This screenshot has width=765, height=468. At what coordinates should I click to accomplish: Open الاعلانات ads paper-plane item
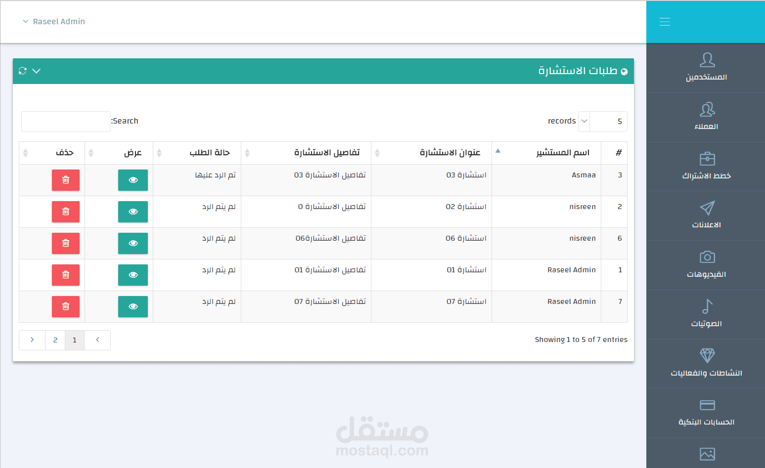coord(706,215)
